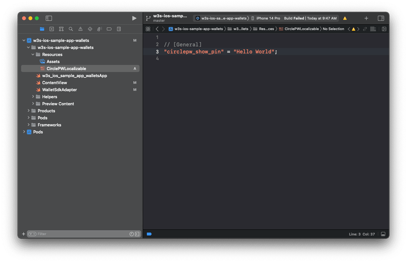Go back with the jump bar arrow

(157, 29)
